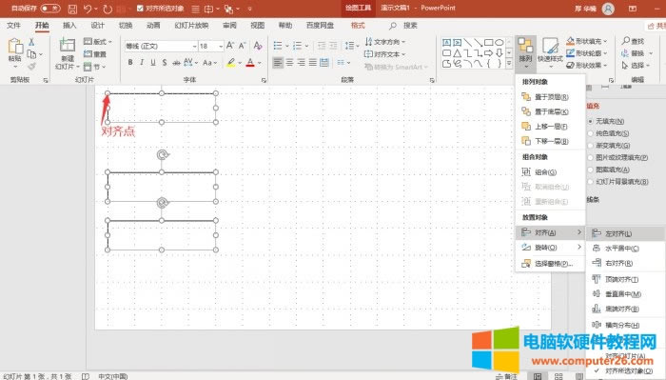Screen dimensions: 666x380
Task: Expand the shapes gallery more arrow
Action: pyautogui.click(x=509, y=63)
